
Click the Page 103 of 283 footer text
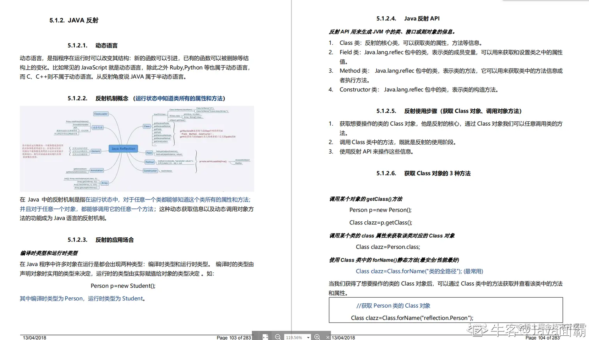234,338
